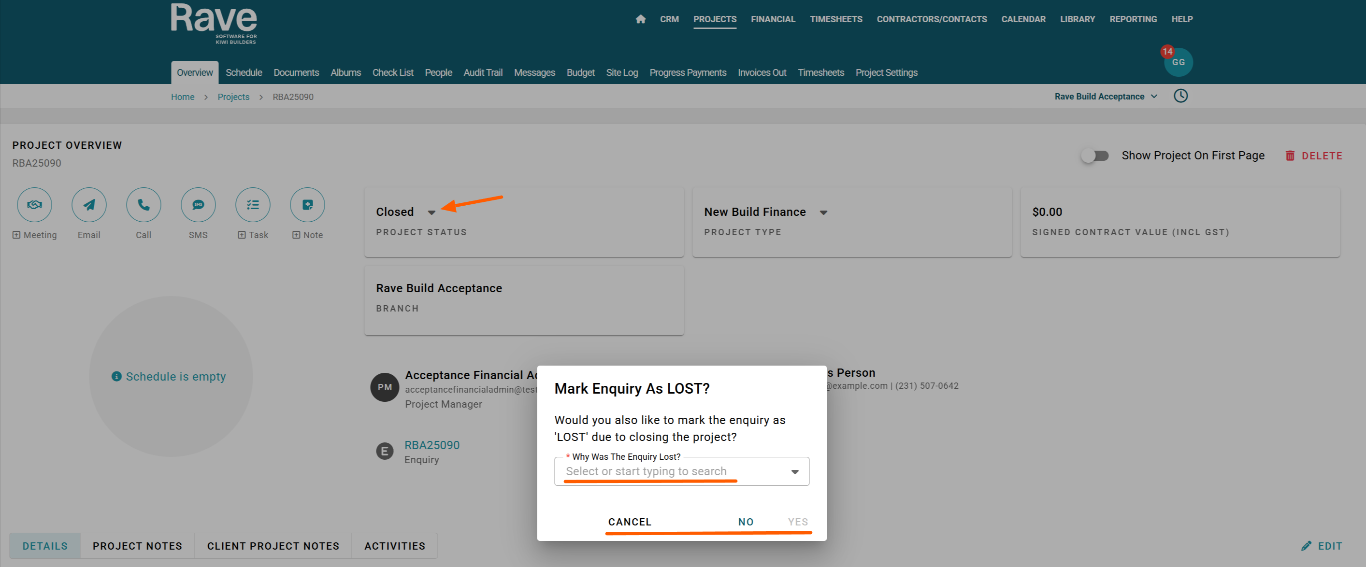
Task: Expand the Closed project status dropdown
Action: [x=431, y=213]
